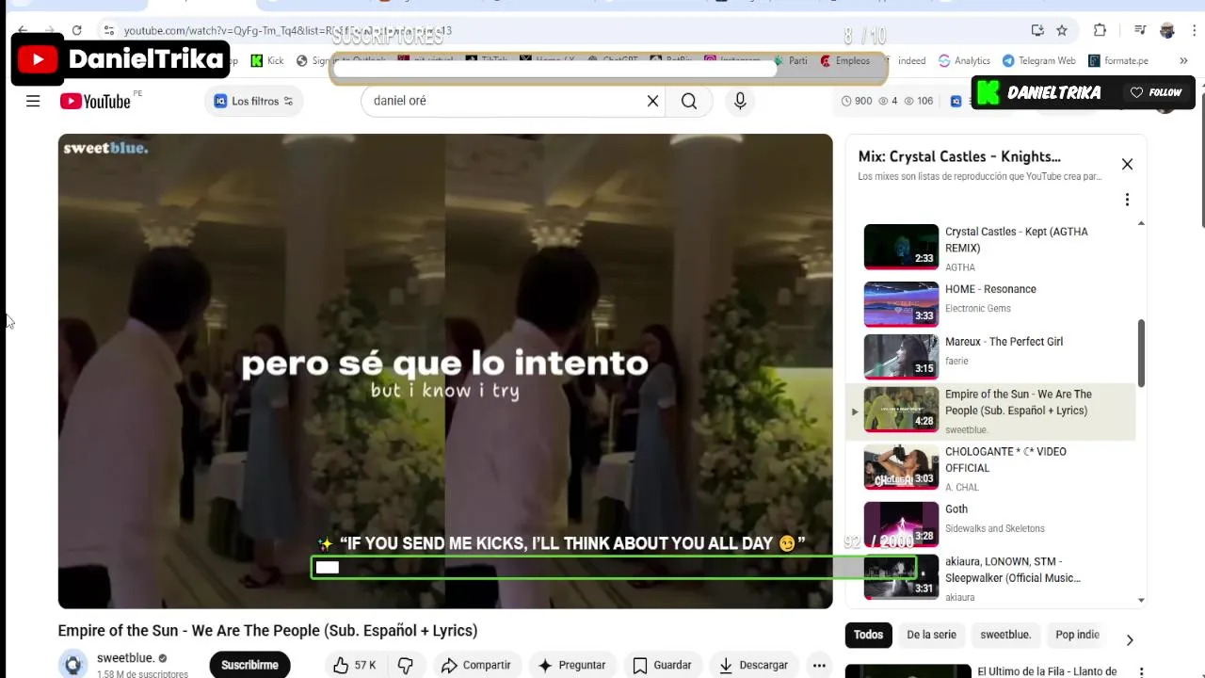Select the Todos chip
This screenshot has width=1205, height=678.
click(868, 635)
